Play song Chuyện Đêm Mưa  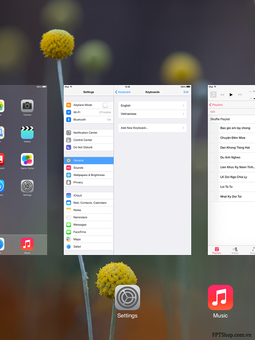click(x=232, y=138)
